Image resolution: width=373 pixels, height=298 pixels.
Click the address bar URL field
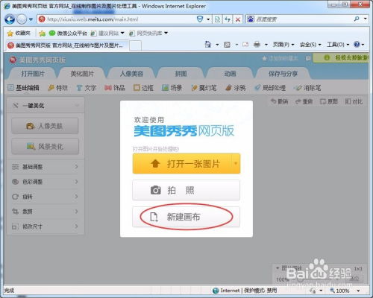117,19
